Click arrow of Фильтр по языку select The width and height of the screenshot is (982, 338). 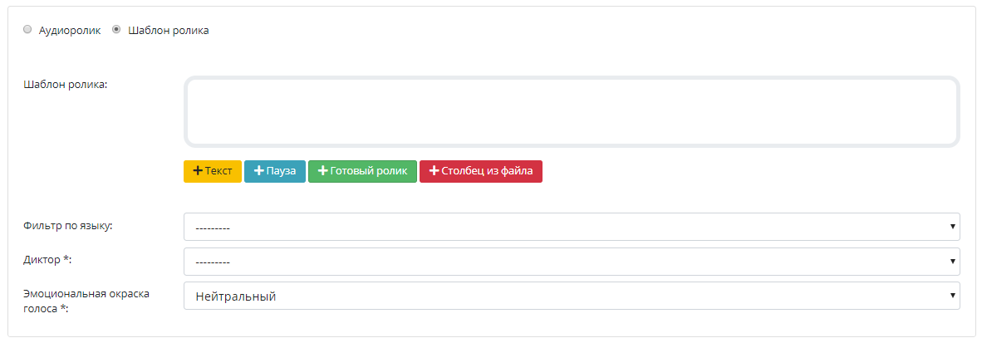(x=953, y=227)
